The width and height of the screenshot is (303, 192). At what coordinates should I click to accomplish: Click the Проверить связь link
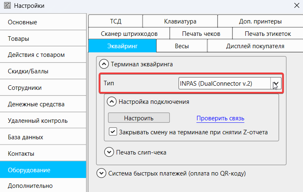pyautogui.click(x=220, y=118)
